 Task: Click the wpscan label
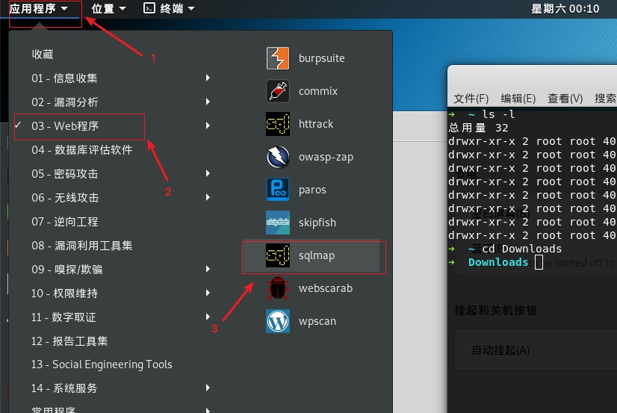click(317, 321)
